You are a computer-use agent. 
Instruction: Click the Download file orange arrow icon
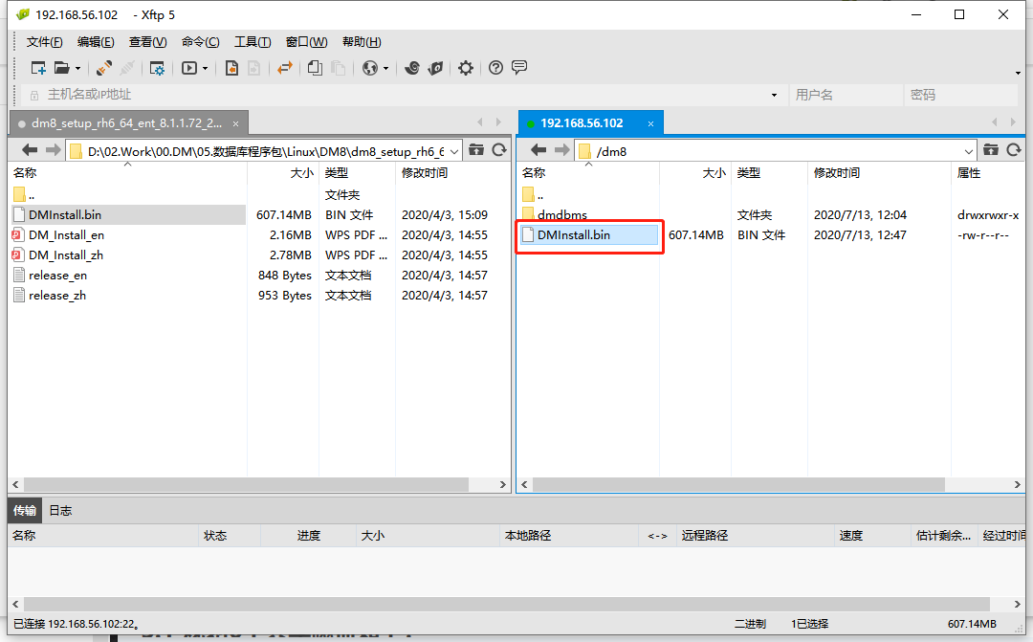tap(231, 68)
